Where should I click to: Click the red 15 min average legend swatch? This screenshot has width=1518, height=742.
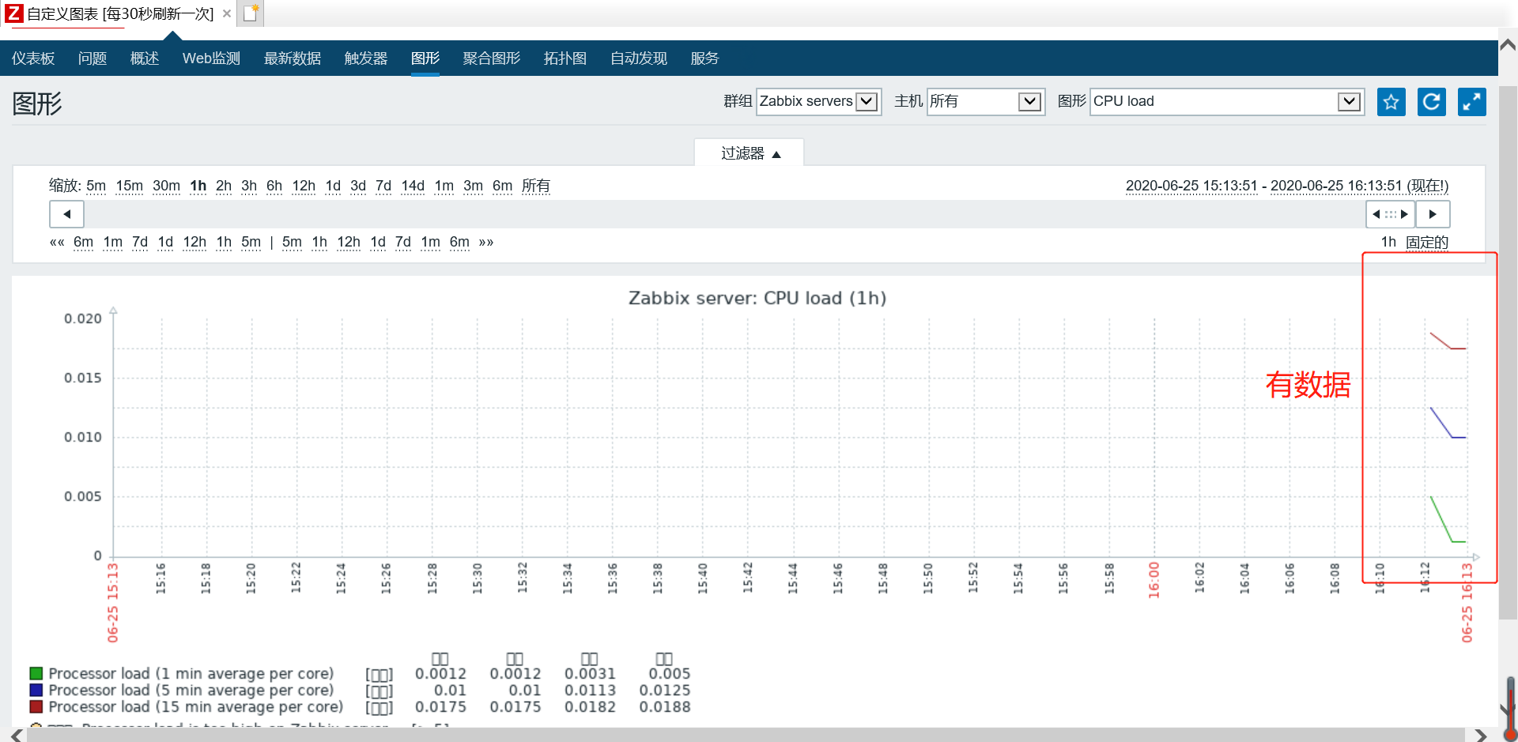pos(36,706)
